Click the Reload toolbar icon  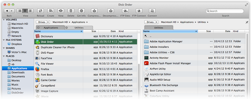point(40,11)
